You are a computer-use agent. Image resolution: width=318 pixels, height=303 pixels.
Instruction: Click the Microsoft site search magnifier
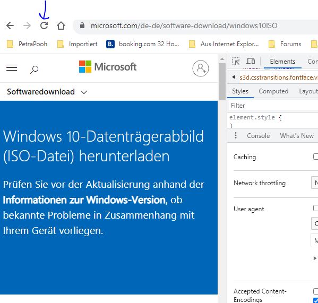pyautogui.click(x=34, y=70)
